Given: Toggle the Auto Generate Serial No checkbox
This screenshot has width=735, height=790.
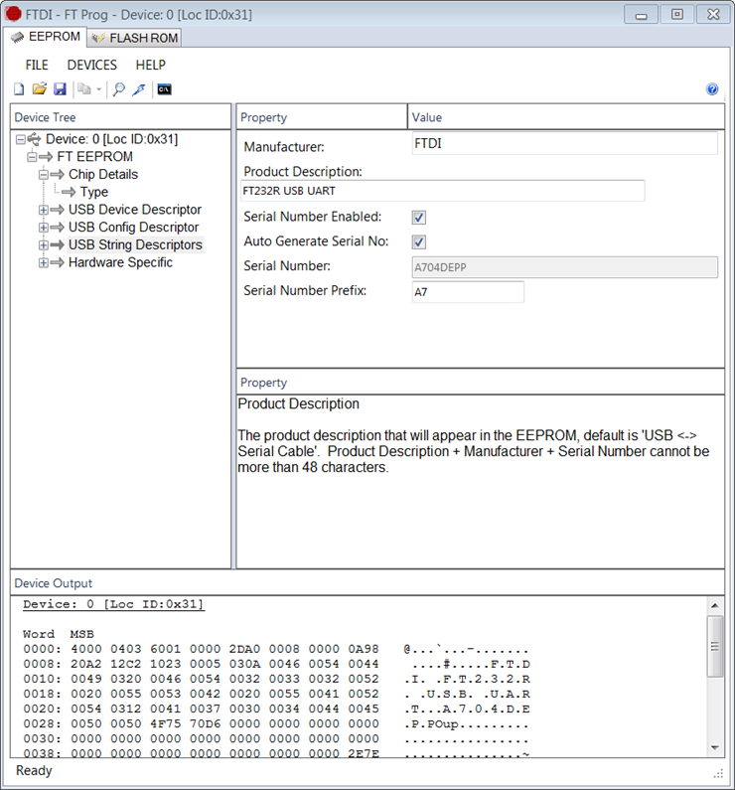Looking at the screenshot, I should tap(419, 242).
